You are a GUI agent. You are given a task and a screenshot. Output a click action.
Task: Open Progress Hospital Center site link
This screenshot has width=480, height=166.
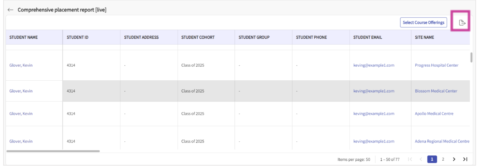point(436,65)
